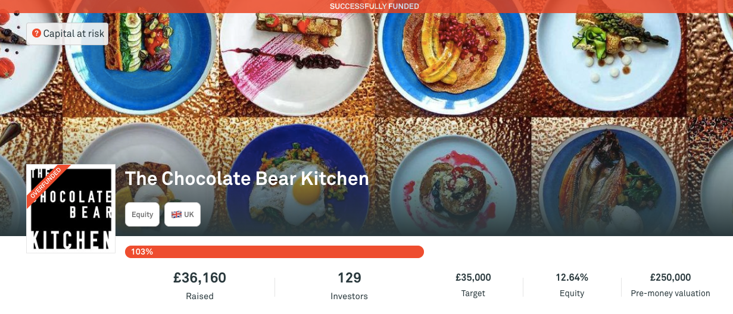Click The Chocolate Bear Kitchen title
This screenshot has height=314, width=733.
click(247, 178)
